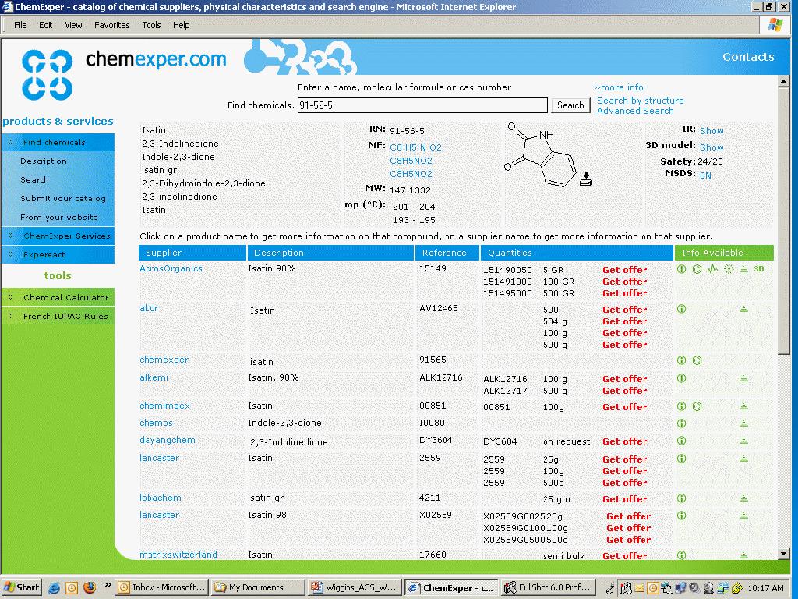Image resolution: width=798 pixels, height=599 pixels.
Task: Show more Quick Launch icons via chevron
Action: 108,585
